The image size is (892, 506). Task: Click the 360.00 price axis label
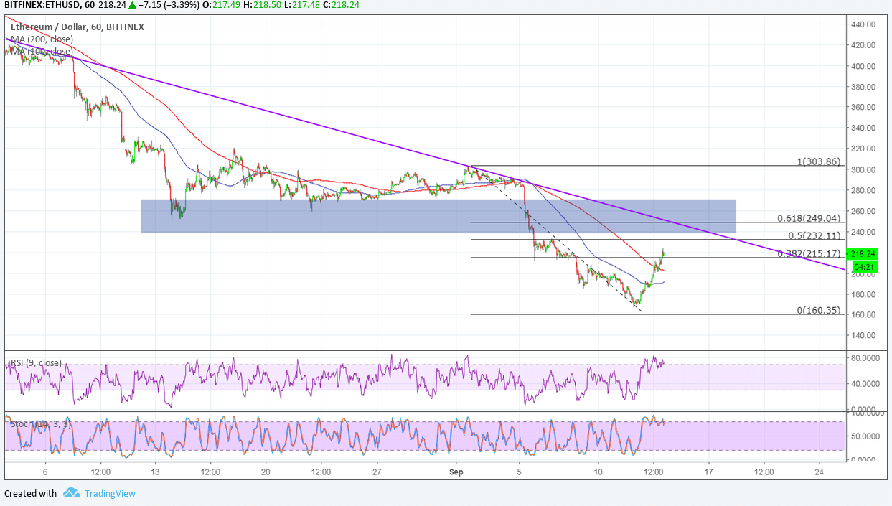[863, 108]
